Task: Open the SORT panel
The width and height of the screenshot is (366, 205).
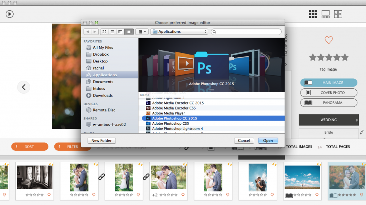Action: point(30,147)
